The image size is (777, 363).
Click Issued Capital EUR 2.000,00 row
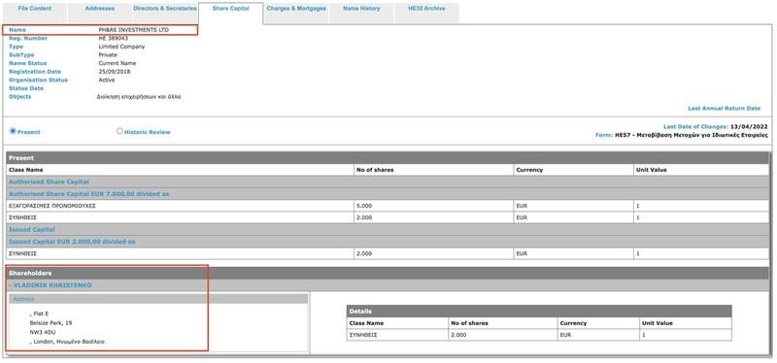(388, 242)
